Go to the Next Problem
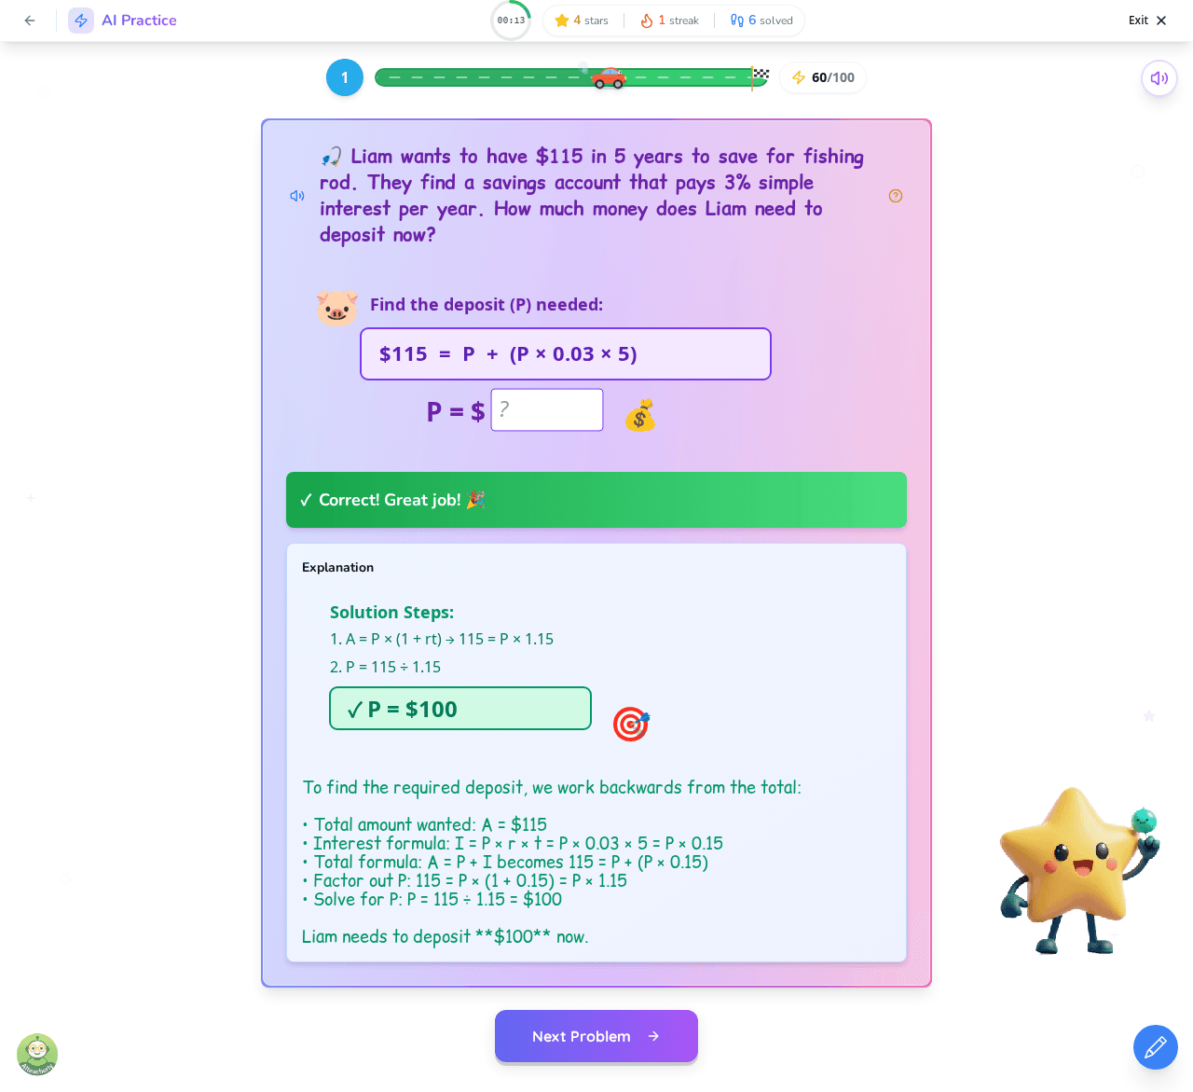The image size is (1193, 1092). click(596, 1036)
